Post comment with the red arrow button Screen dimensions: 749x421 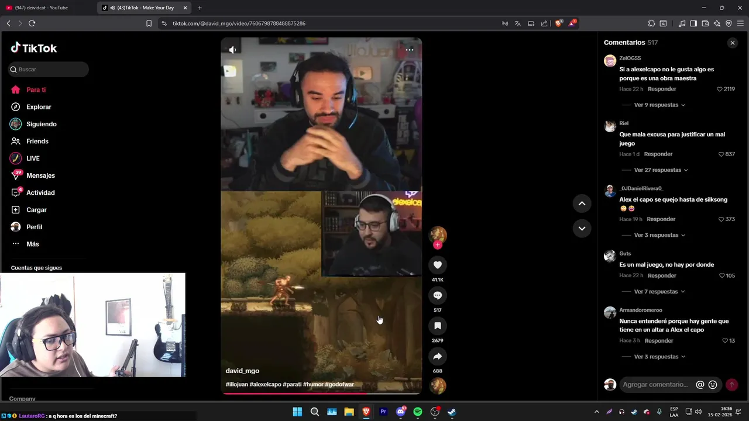pyautogui.click(x=731, y=385)
